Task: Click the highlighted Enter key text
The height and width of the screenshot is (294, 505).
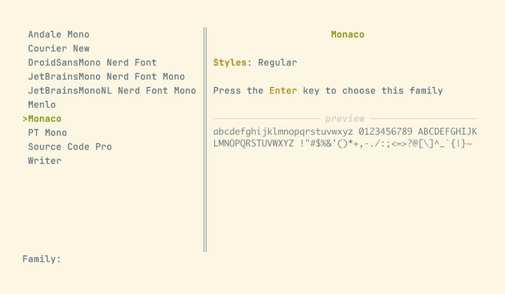Action: (283, 91)
